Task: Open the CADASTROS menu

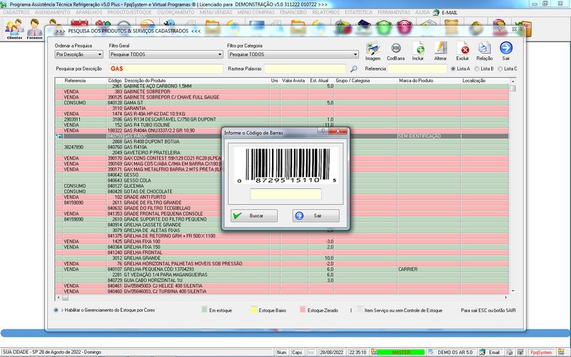Action: (x=16, y=12)
